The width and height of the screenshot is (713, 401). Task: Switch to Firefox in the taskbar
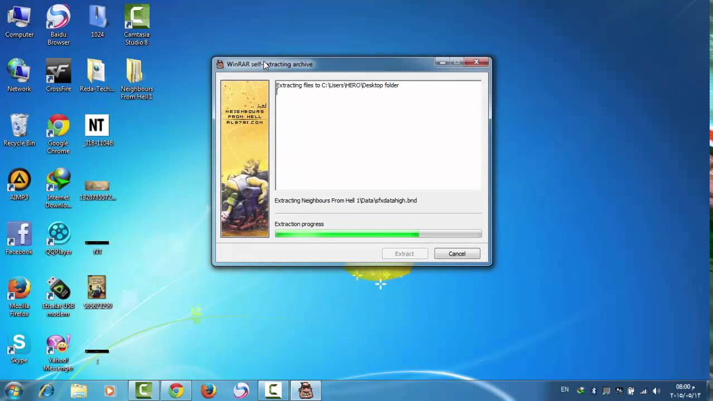pos(209,390)
